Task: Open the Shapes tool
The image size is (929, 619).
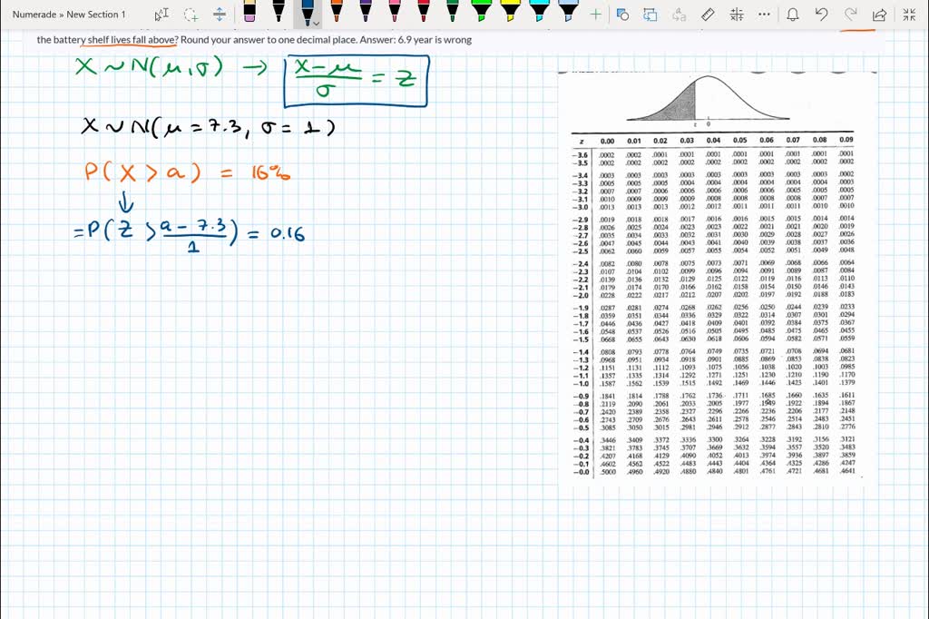Action: [x=622, y=15]
